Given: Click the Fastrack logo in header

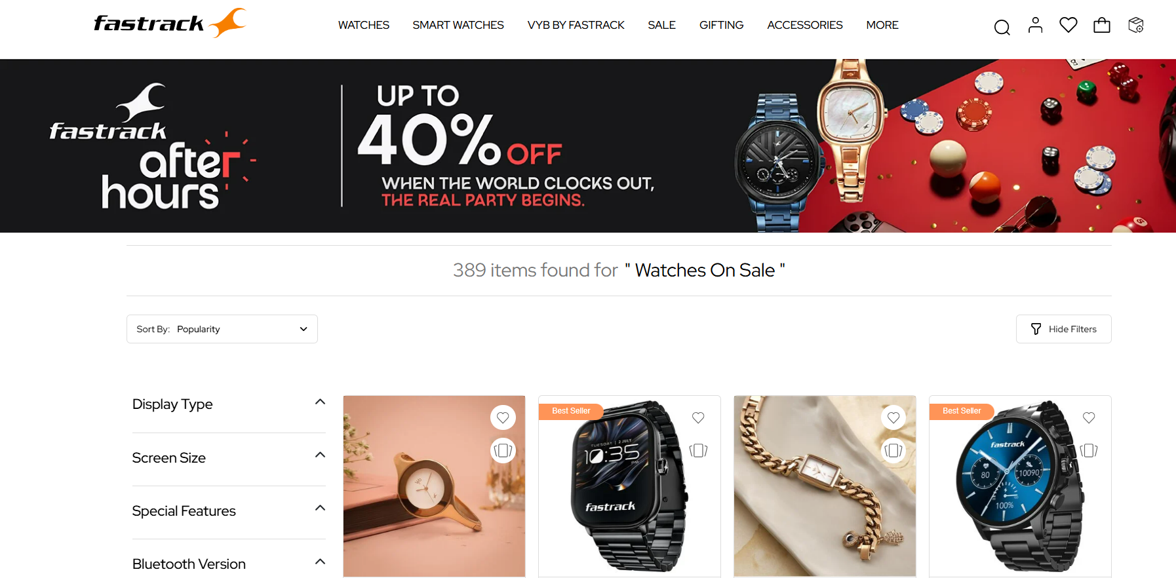Looking at the screenshot, I should pyautogui.click(x=170, y=23).
